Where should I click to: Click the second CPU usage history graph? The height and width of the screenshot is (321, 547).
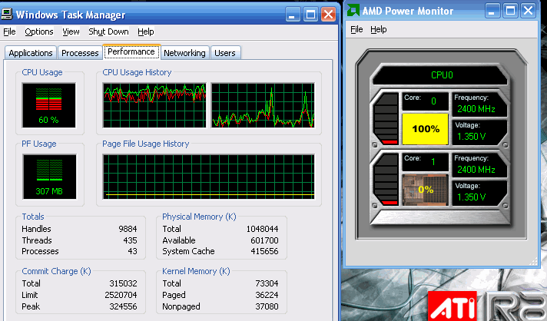[x=263, y=105]
